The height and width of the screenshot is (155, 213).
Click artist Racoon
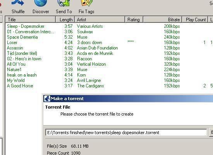[84, 59]
